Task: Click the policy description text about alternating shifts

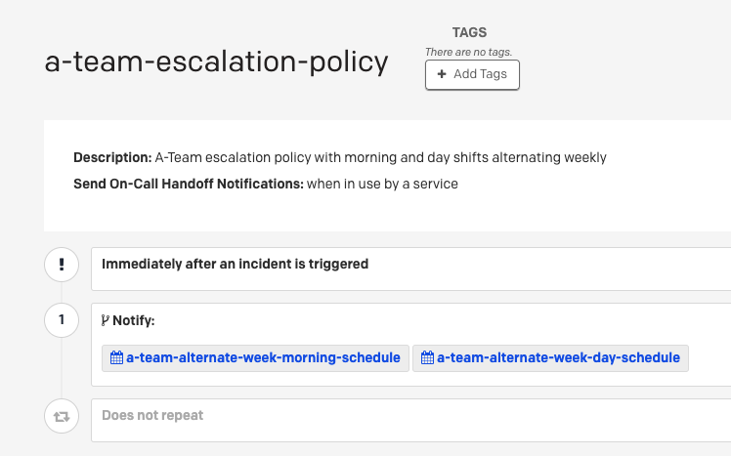Action: (380, 157)
